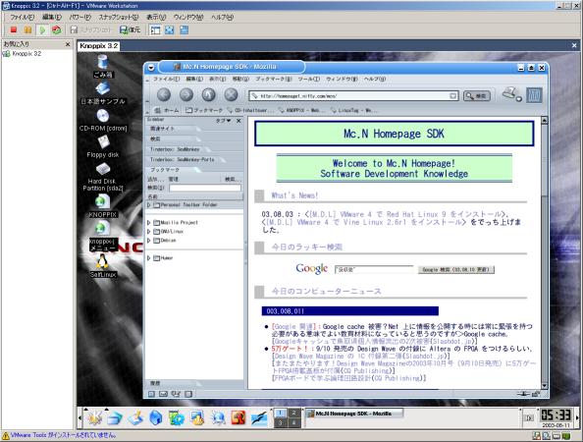Open VMware パワー(P) menu

(x=79, y=17)
